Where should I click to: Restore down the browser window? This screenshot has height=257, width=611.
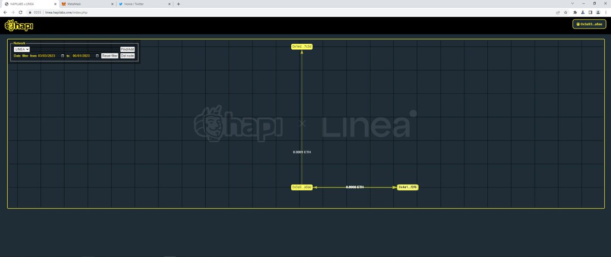coord(594,3)
